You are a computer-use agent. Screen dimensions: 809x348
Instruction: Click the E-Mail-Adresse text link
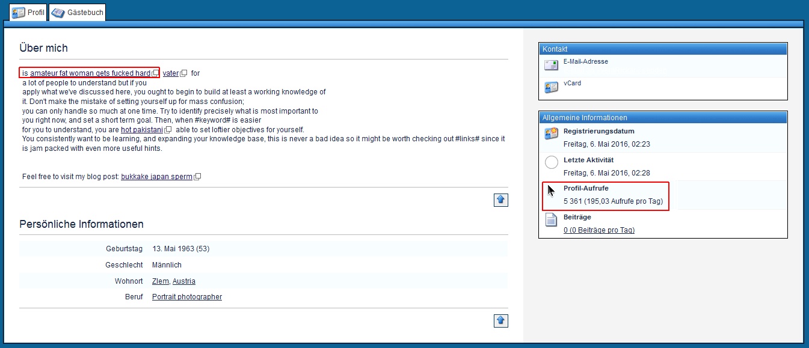tap(585, 61)
